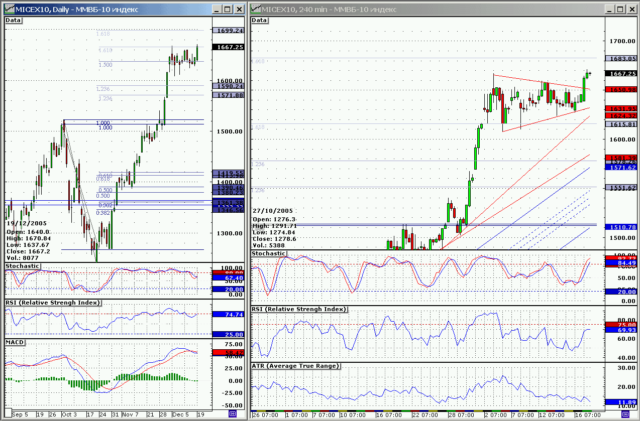Minimize the MICEX10 Daily window
The width and height of the screenshot is (640, 421).
[x=217, y=9]
